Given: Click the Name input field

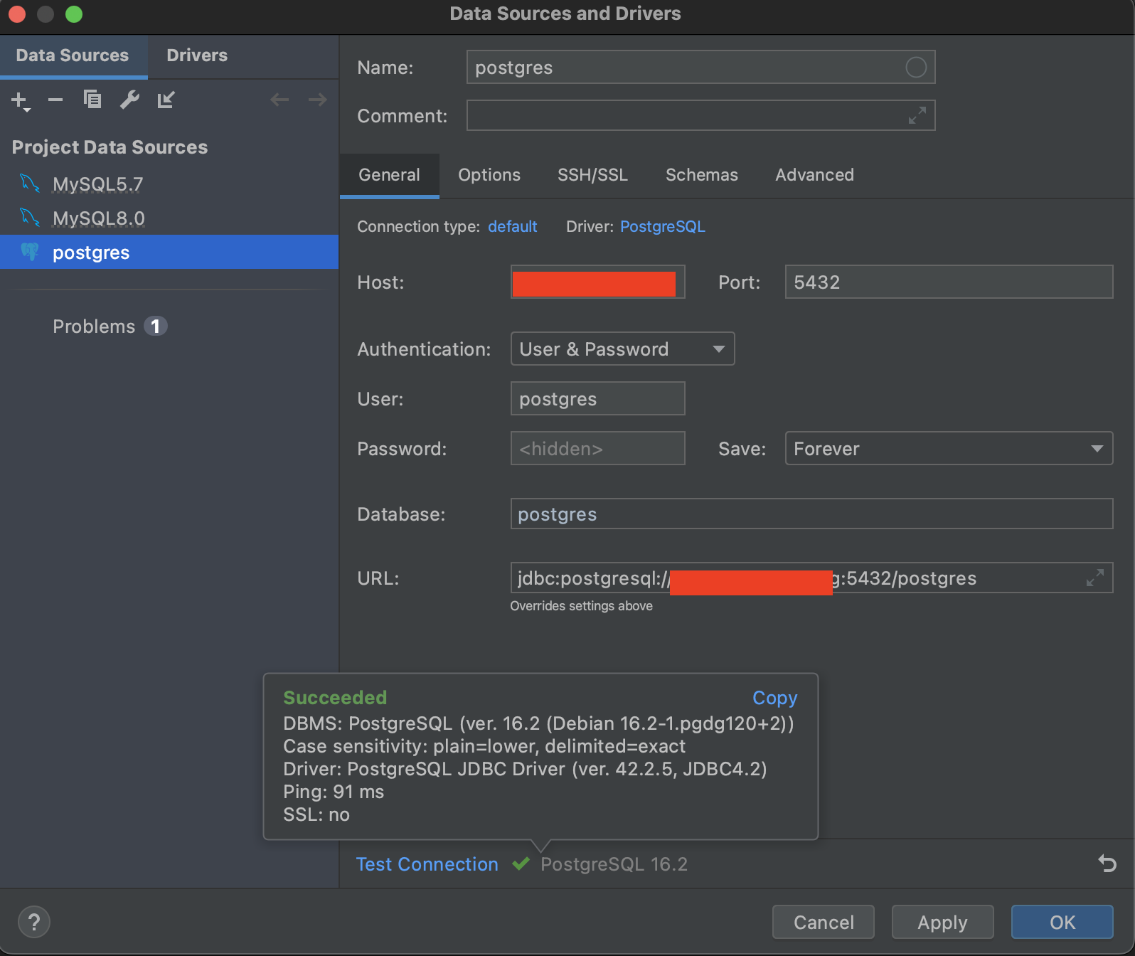Looking at the screenshot, I should (x=700, y=68).
